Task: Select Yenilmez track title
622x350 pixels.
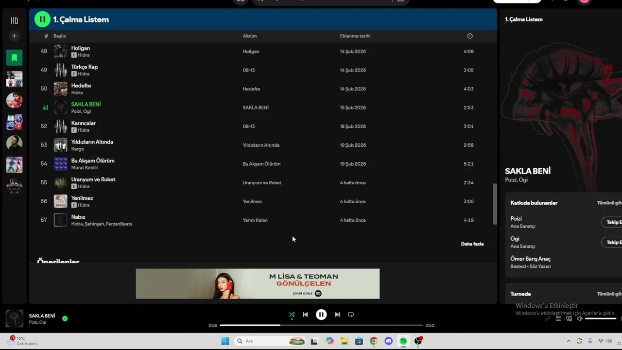Action: tap(82, 198)
